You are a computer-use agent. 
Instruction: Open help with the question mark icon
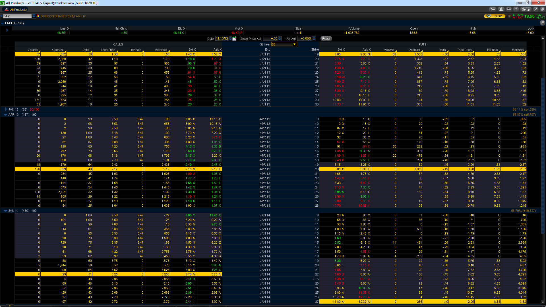(516, 9)
